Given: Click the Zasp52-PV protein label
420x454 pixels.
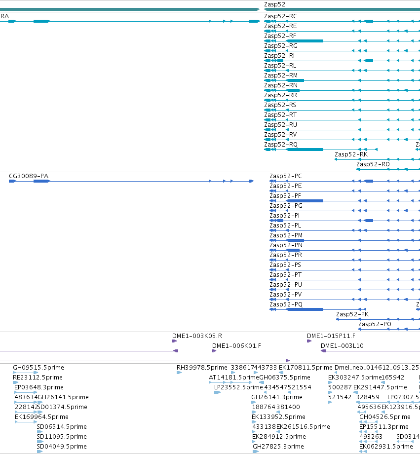Looking at the screenshot, I should (x=286, y=294).
